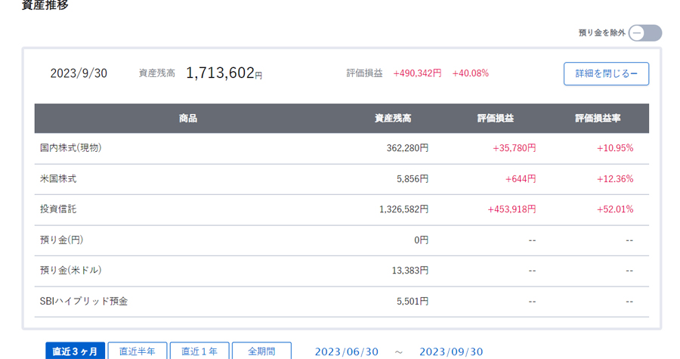
Task: Click the 米国株式 row
Action: pos(342,179)
